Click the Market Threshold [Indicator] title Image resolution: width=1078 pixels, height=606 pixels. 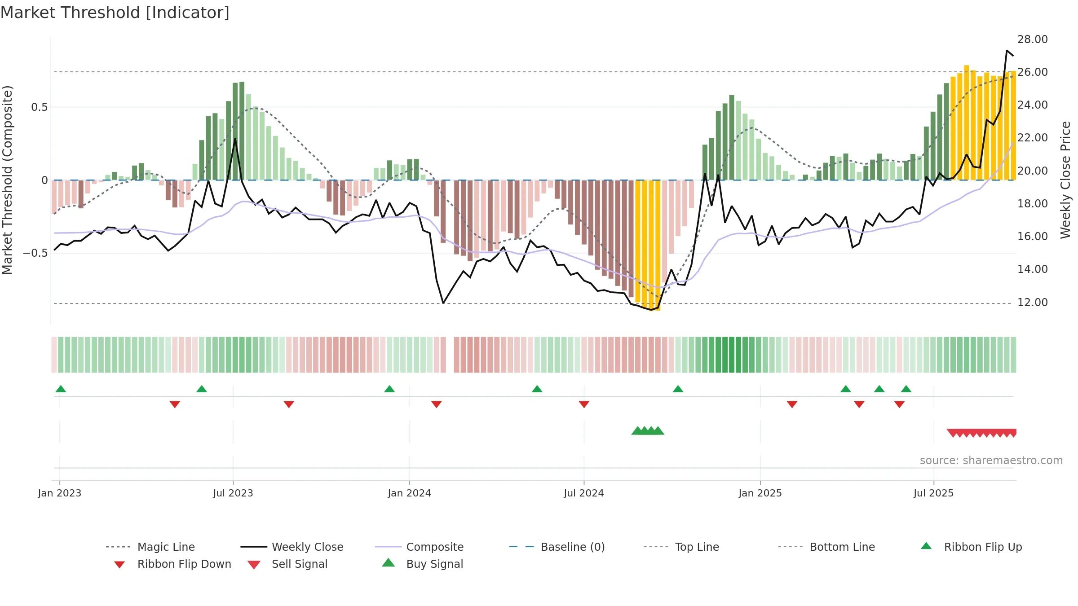pos(115,13)
